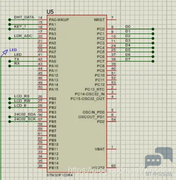
Task: Select the LCD_RW net label
Action: (x=22, y=101)
